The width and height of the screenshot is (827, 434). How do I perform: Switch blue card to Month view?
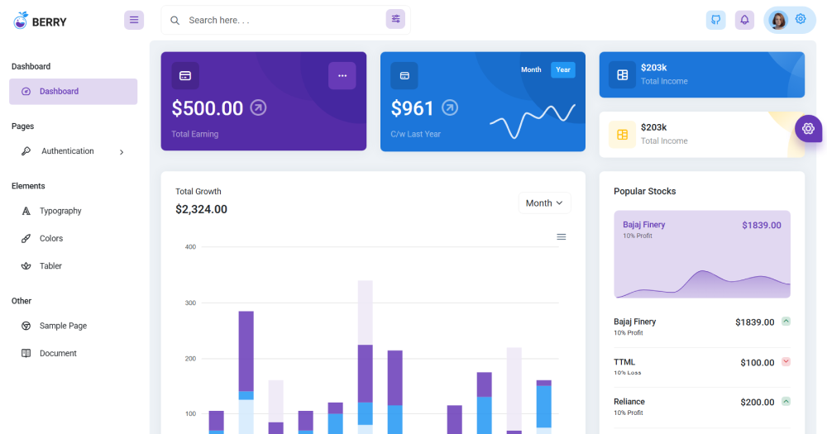(531, 69)
